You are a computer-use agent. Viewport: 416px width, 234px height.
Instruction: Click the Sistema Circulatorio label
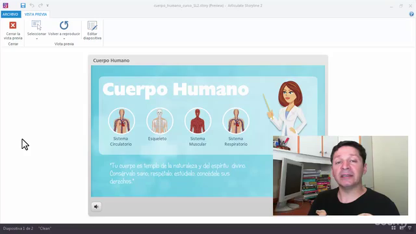(121, 142)
